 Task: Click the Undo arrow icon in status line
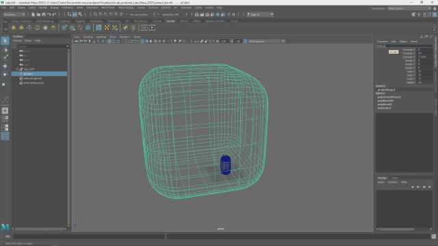49,14
